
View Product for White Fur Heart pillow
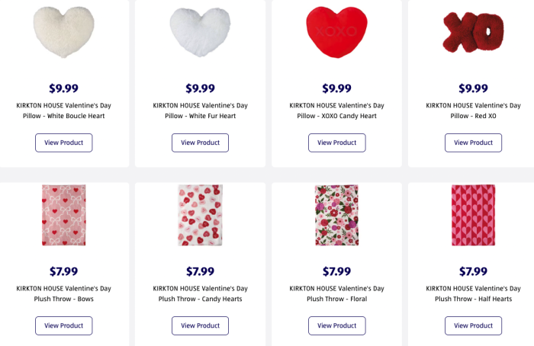[x=200, y=143]
